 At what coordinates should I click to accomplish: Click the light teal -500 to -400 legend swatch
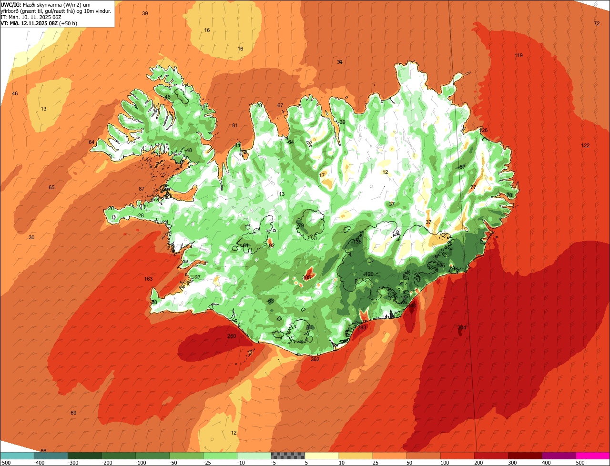click(x=17, y=455)
